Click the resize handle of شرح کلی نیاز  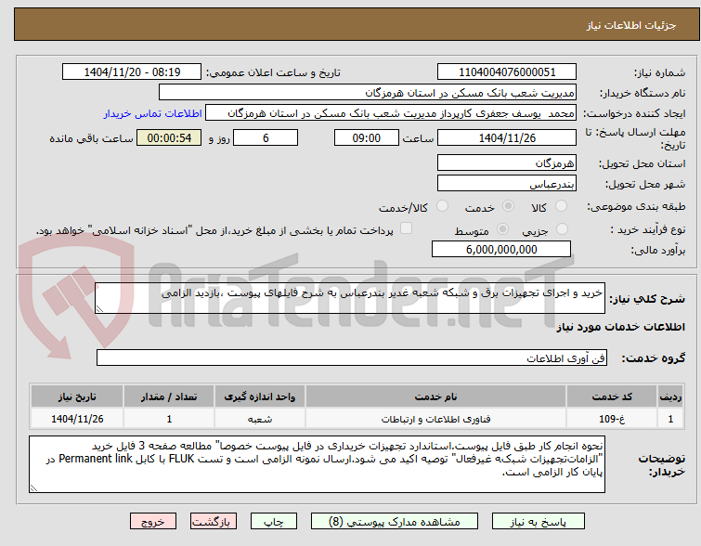(99, 308)
